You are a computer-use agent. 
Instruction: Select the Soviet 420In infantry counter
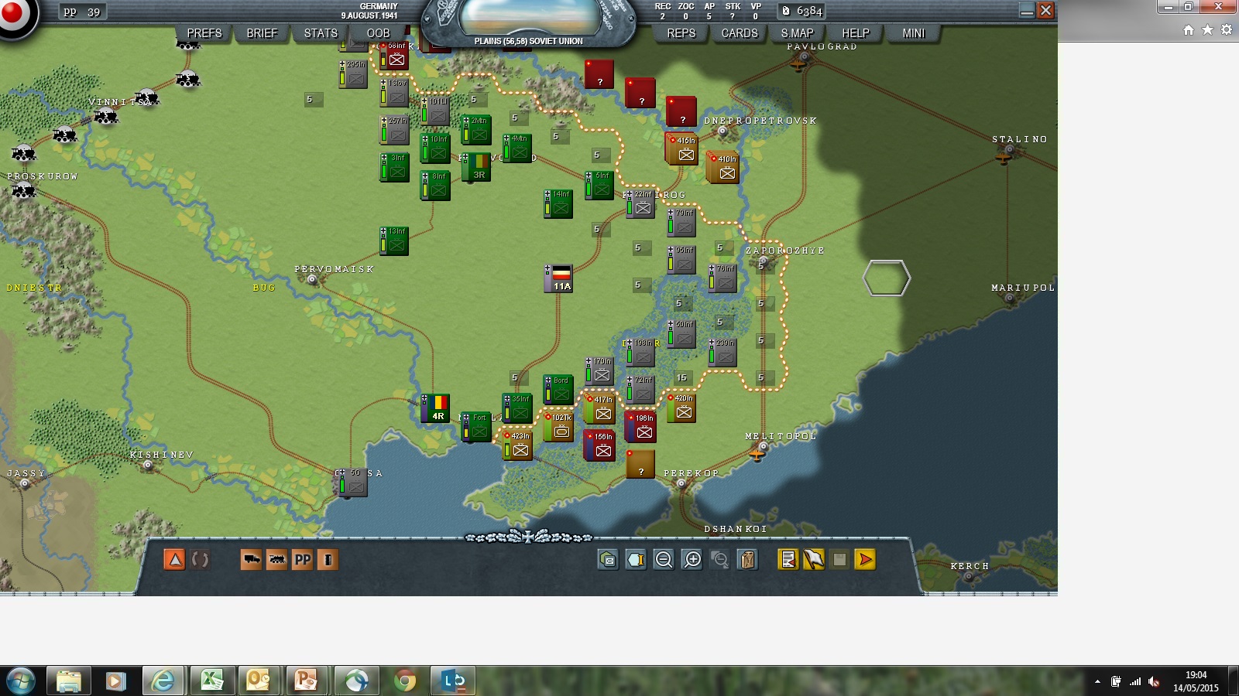tap(681, 408)
